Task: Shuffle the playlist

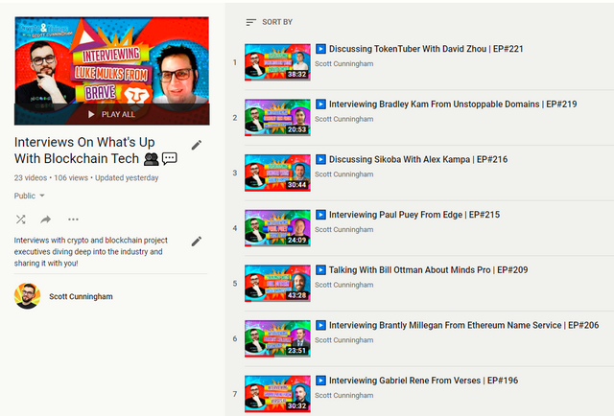Action: pyautogui.click(x=21, y=220)
